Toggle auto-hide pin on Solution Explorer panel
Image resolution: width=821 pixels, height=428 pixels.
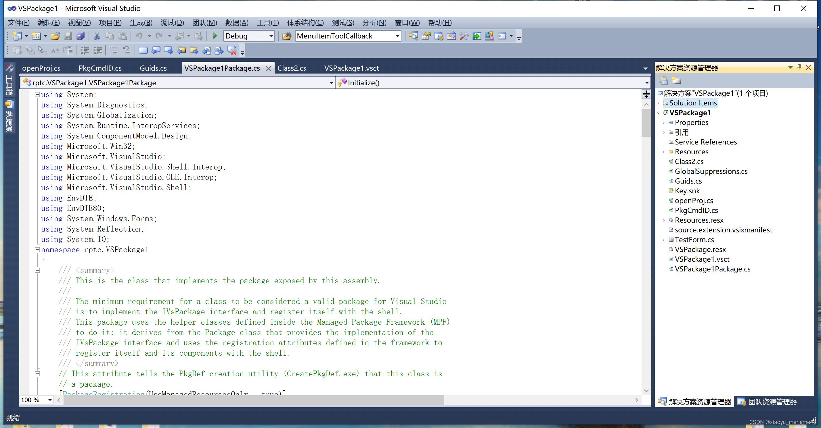click(x=799, y=67)
